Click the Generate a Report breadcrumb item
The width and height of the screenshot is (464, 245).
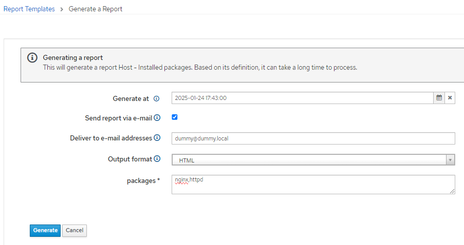click(x=95, y=9)
